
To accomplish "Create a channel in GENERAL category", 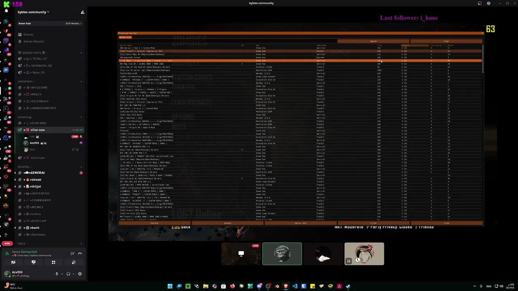I will pyautogui.click(x=81, y=167).
